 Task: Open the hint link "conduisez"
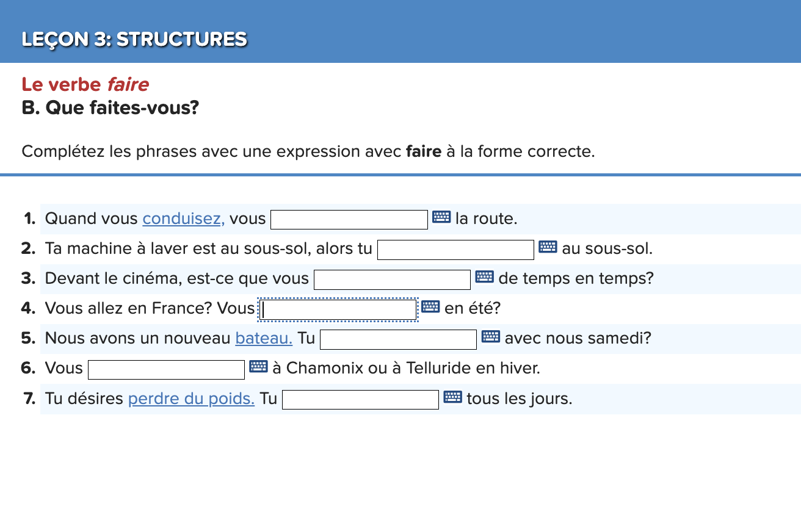[182, 218]
